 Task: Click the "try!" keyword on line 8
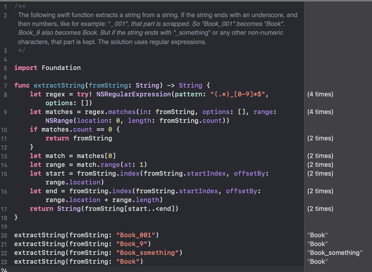(85, 94)
